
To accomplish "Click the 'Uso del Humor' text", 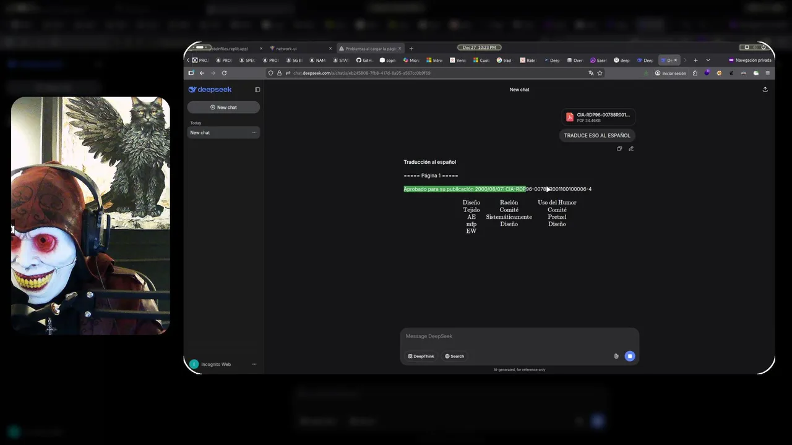I will click(557, 203).
